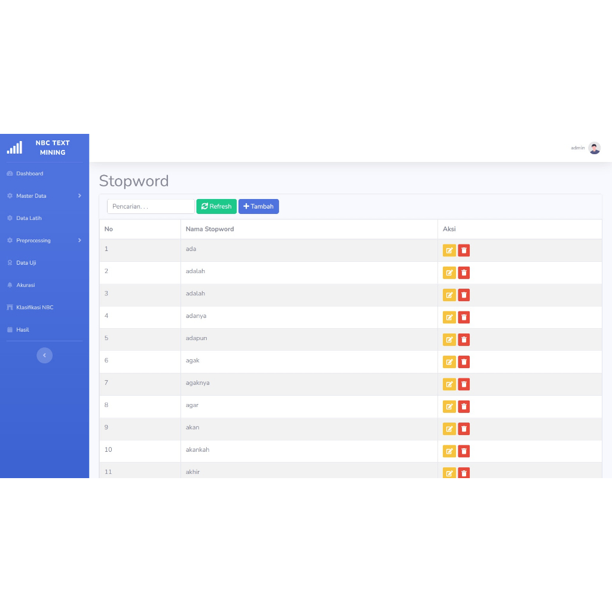Click edit icon for stopword 'agak'
The width and height of the screenshot is (612, 612).
(x=449, y=362)
